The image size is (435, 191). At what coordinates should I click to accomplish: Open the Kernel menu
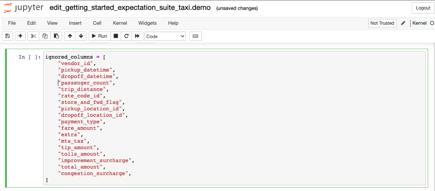pos(120,23)
